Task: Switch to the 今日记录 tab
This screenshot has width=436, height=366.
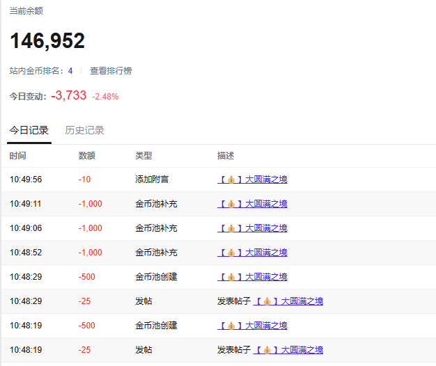Action: [x=29, y=130]
